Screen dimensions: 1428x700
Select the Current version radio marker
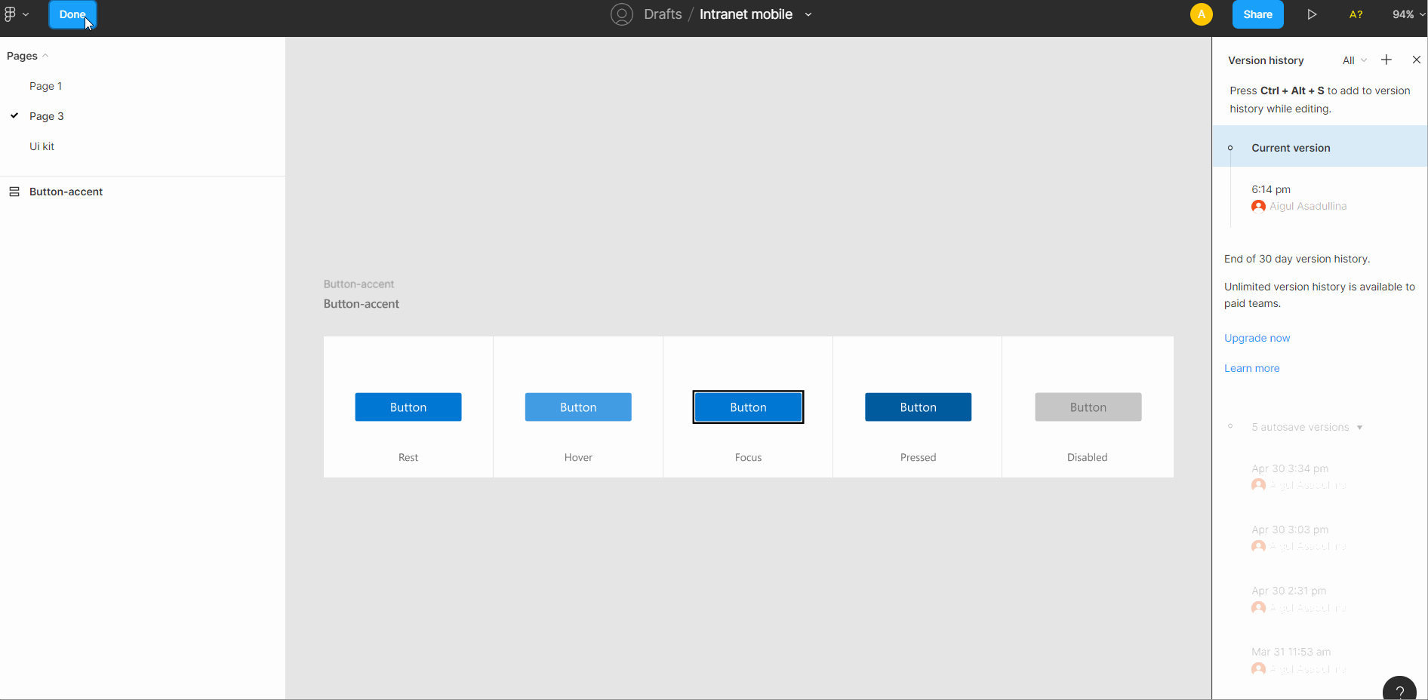[1230, 147]
